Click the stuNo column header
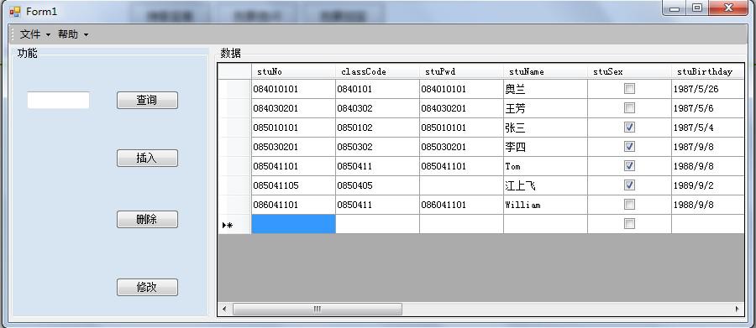756x328 pixels. tap(293, 71)
